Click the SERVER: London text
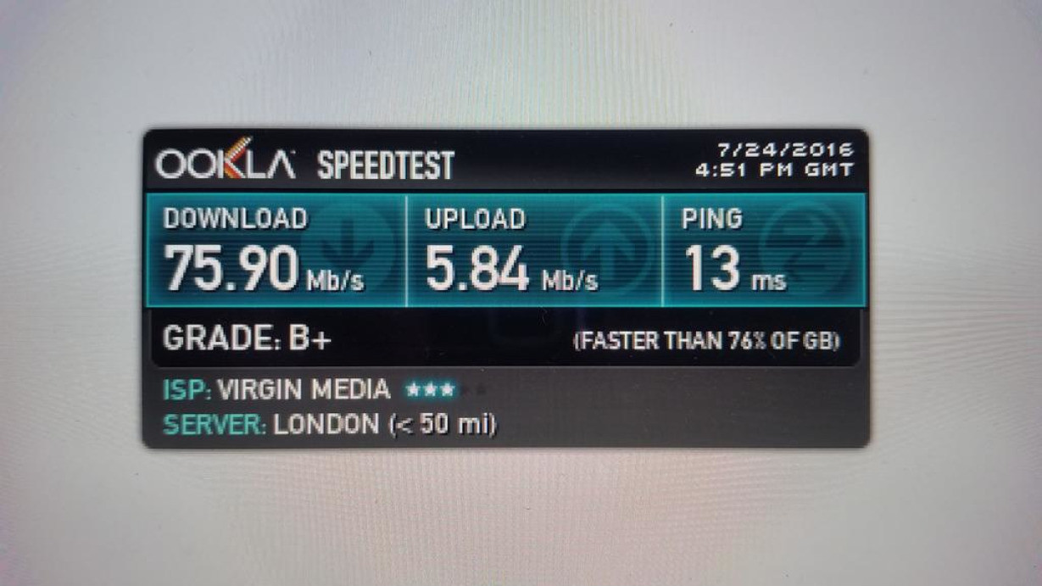The width and height of the screenshot is (1042, 586). 270,424
